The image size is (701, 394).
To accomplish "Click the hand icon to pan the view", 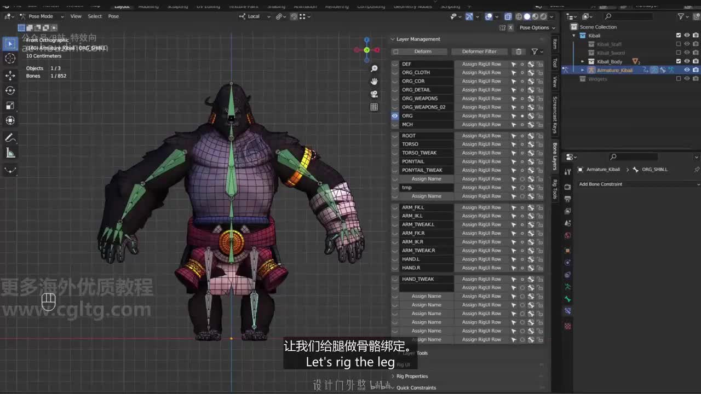I will pyautogui.click(x=374, y=81).
